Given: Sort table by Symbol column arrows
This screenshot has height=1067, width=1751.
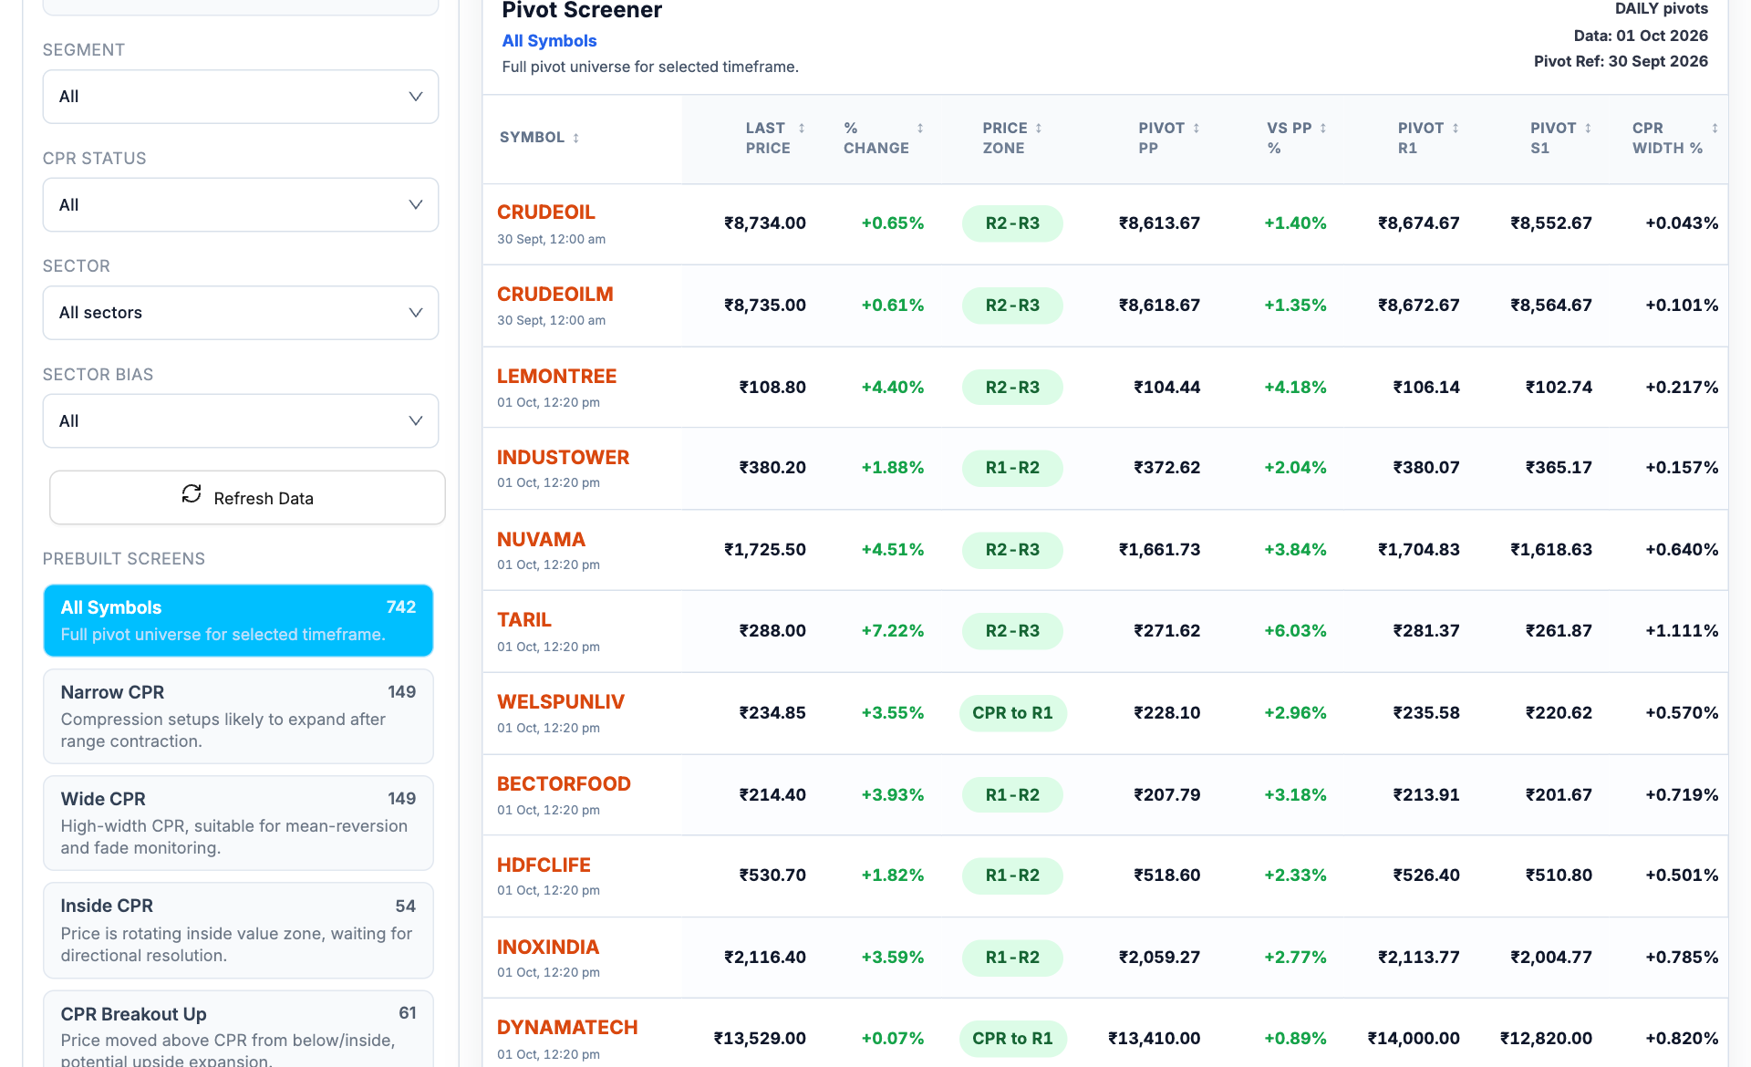Looking at the screenshot, I should [x=575, y=138].
